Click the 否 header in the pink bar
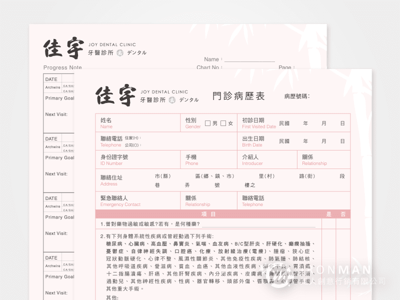The image size is (400, 300). [x=343, y=214]
